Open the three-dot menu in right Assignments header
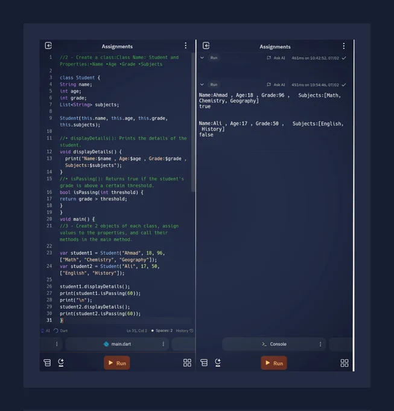Screen dimensions: 394x411 tap(343, 46)
